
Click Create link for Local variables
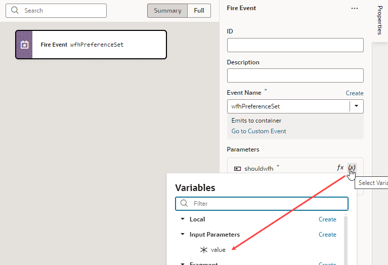(327, 219)
